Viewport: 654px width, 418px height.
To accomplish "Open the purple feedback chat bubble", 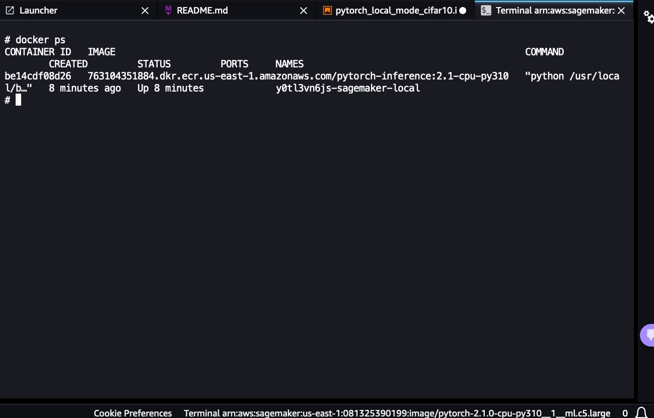I will pyautogui.click(x=647, y=335).
